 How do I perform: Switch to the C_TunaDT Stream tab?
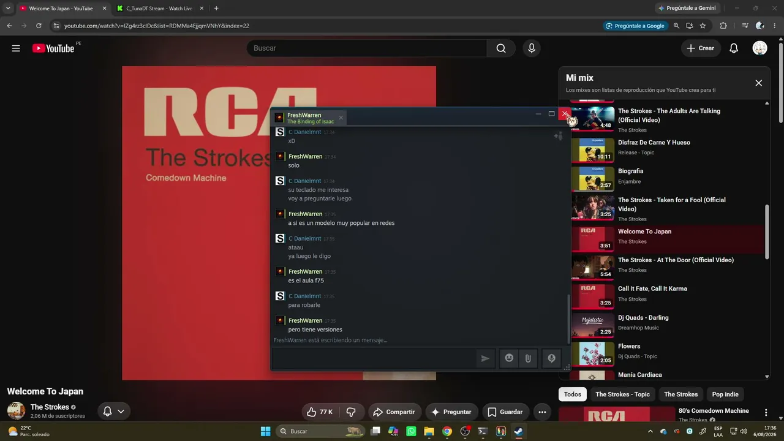coord(160,8)
